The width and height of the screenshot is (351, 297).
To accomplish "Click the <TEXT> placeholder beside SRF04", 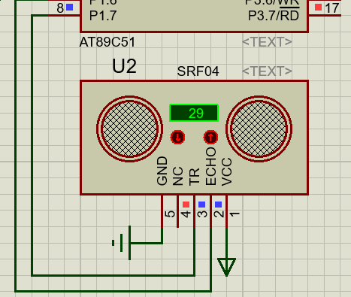I will pos(267,71).
